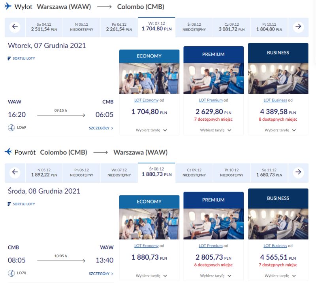The width and height of the screenshot is (316, 283).
Task: Select departure date Śr 08.12 unavailable tab
Action: point(194,27)
